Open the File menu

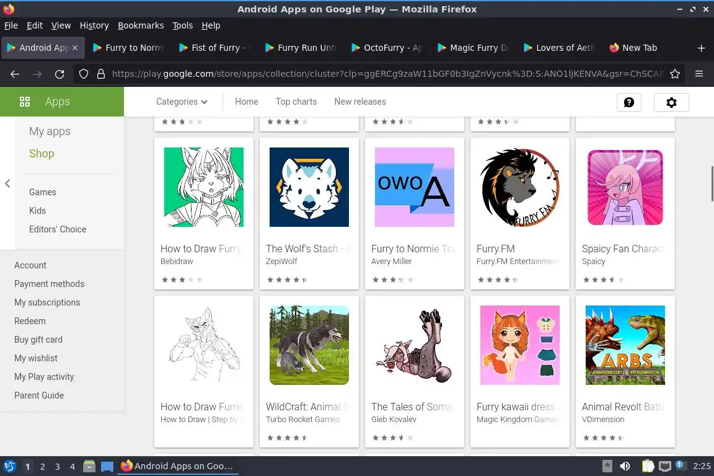click(x=11, y=25)
